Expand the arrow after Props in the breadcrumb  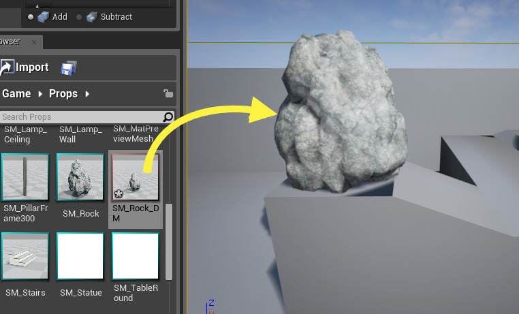point(87,94)
